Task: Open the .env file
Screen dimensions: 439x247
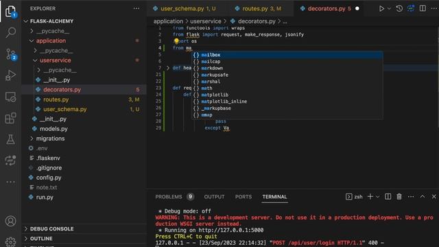Action: pos(84,148)
